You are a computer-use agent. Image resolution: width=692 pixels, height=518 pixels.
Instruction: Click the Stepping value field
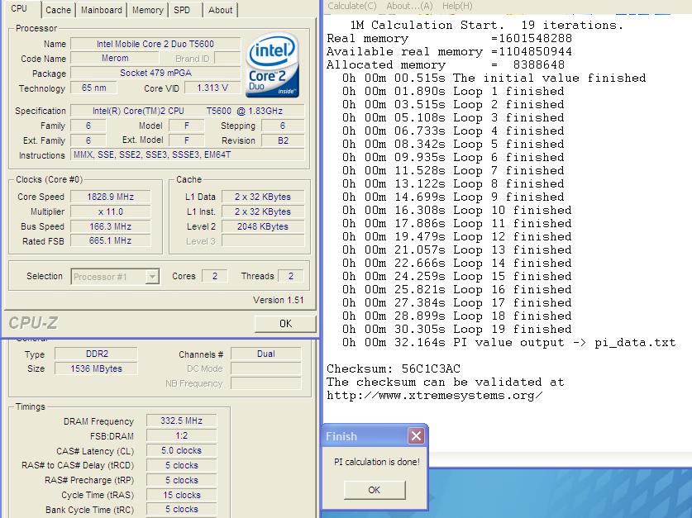pyautogui.click(x=283, y=126)
